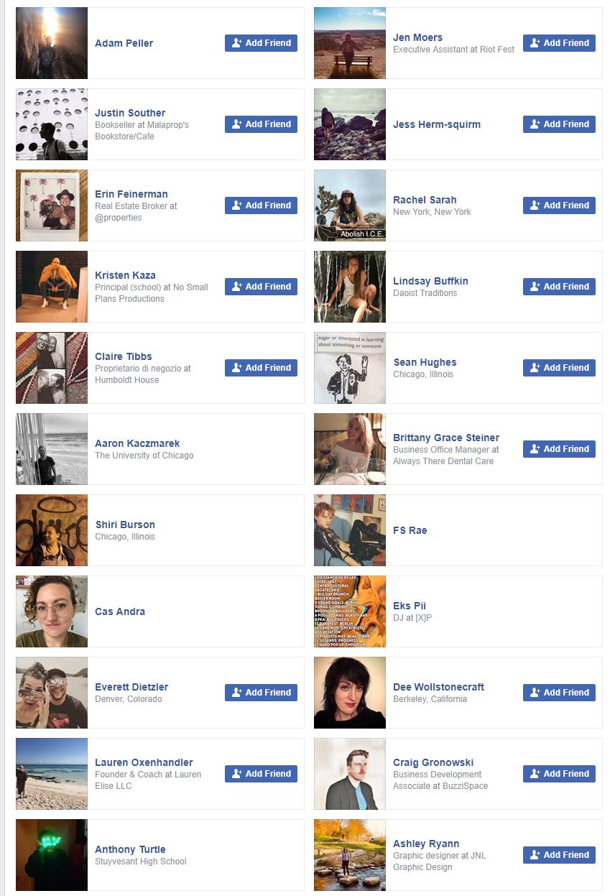Go to Eks Pii's profile

[x=410, y=606]
